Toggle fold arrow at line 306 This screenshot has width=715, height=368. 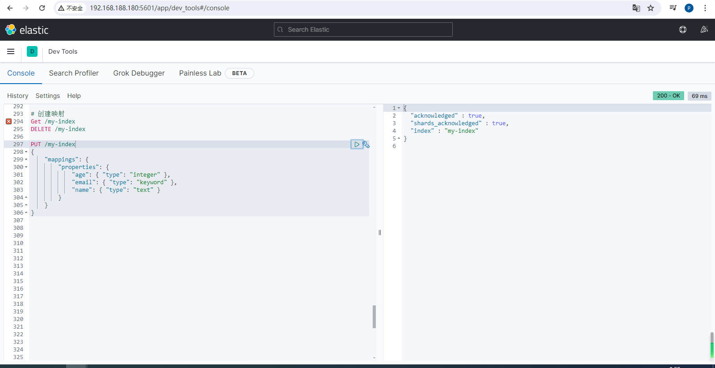pos(26,213)
